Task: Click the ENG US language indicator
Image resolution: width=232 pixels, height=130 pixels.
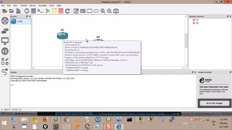Action: pos(214,123)
